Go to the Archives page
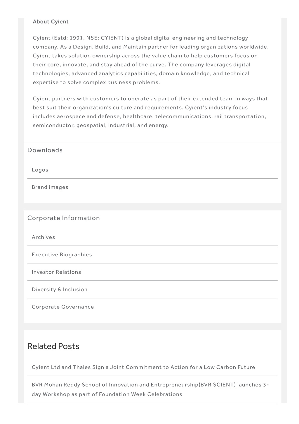Screen dimensions: 299x424 tap(43, 237)
